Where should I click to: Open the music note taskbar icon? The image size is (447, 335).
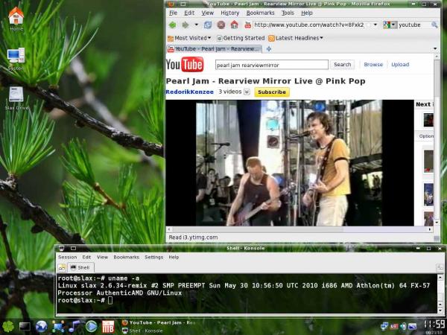click(x=74, y=327)
